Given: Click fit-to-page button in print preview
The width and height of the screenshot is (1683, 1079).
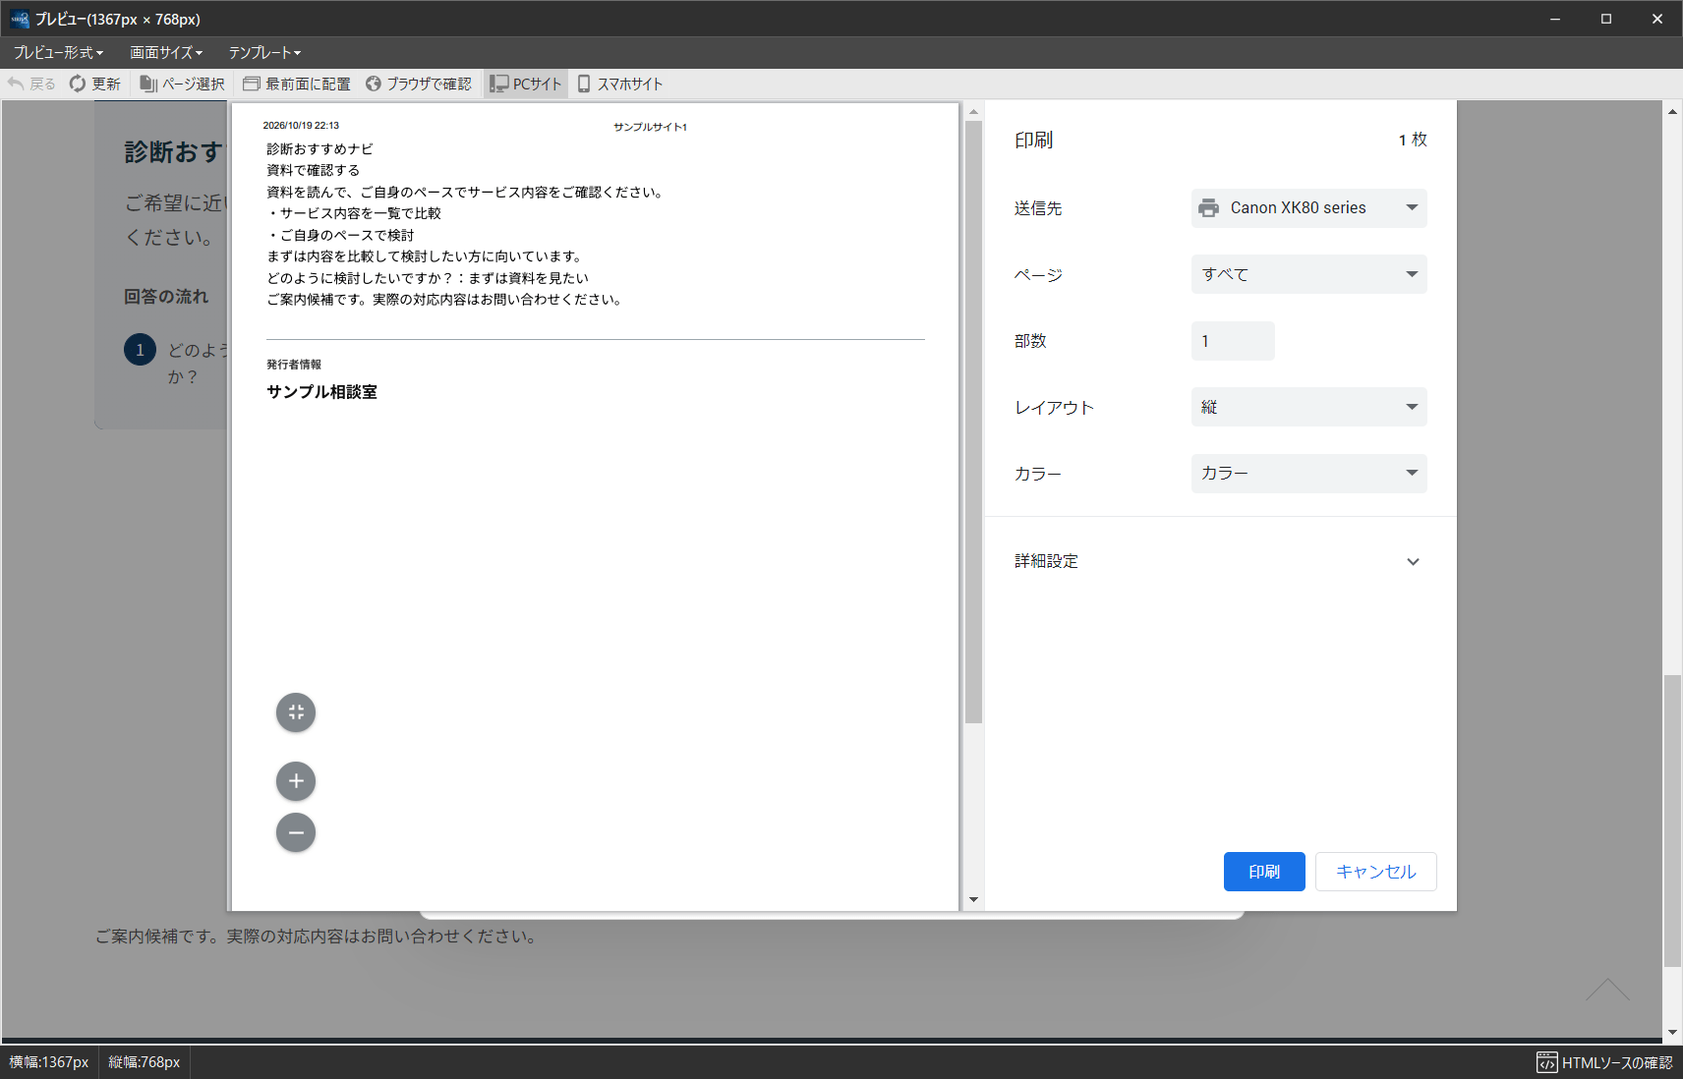Looking at the screenshot, I should 296,712.
